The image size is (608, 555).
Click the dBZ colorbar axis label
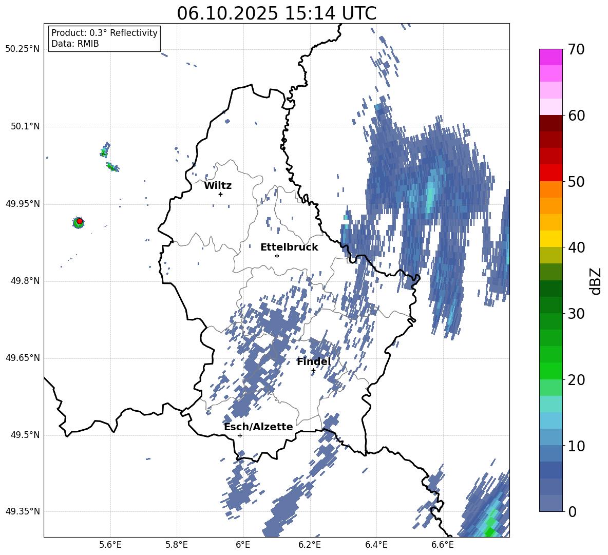[x=595, y=281]
